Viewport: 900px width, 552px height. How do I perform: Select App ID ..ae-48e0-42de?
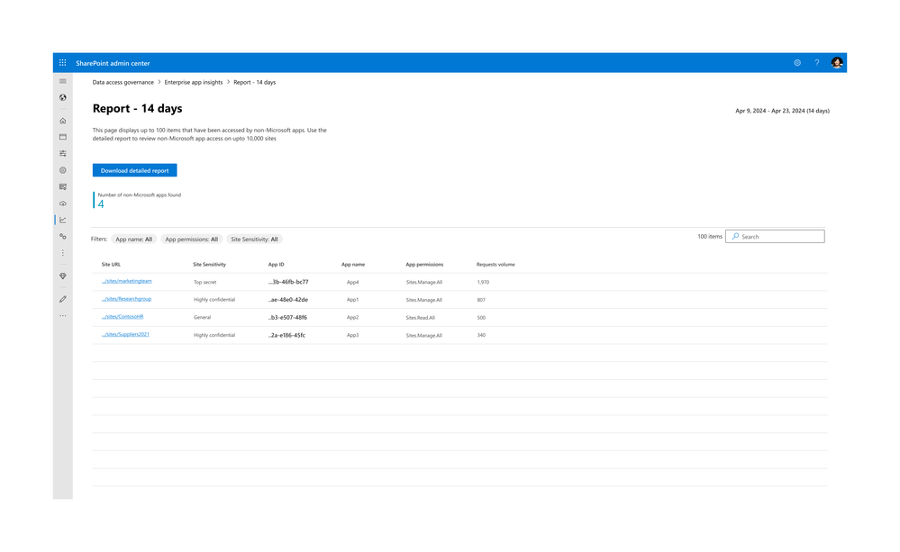[x=288, y=300]
